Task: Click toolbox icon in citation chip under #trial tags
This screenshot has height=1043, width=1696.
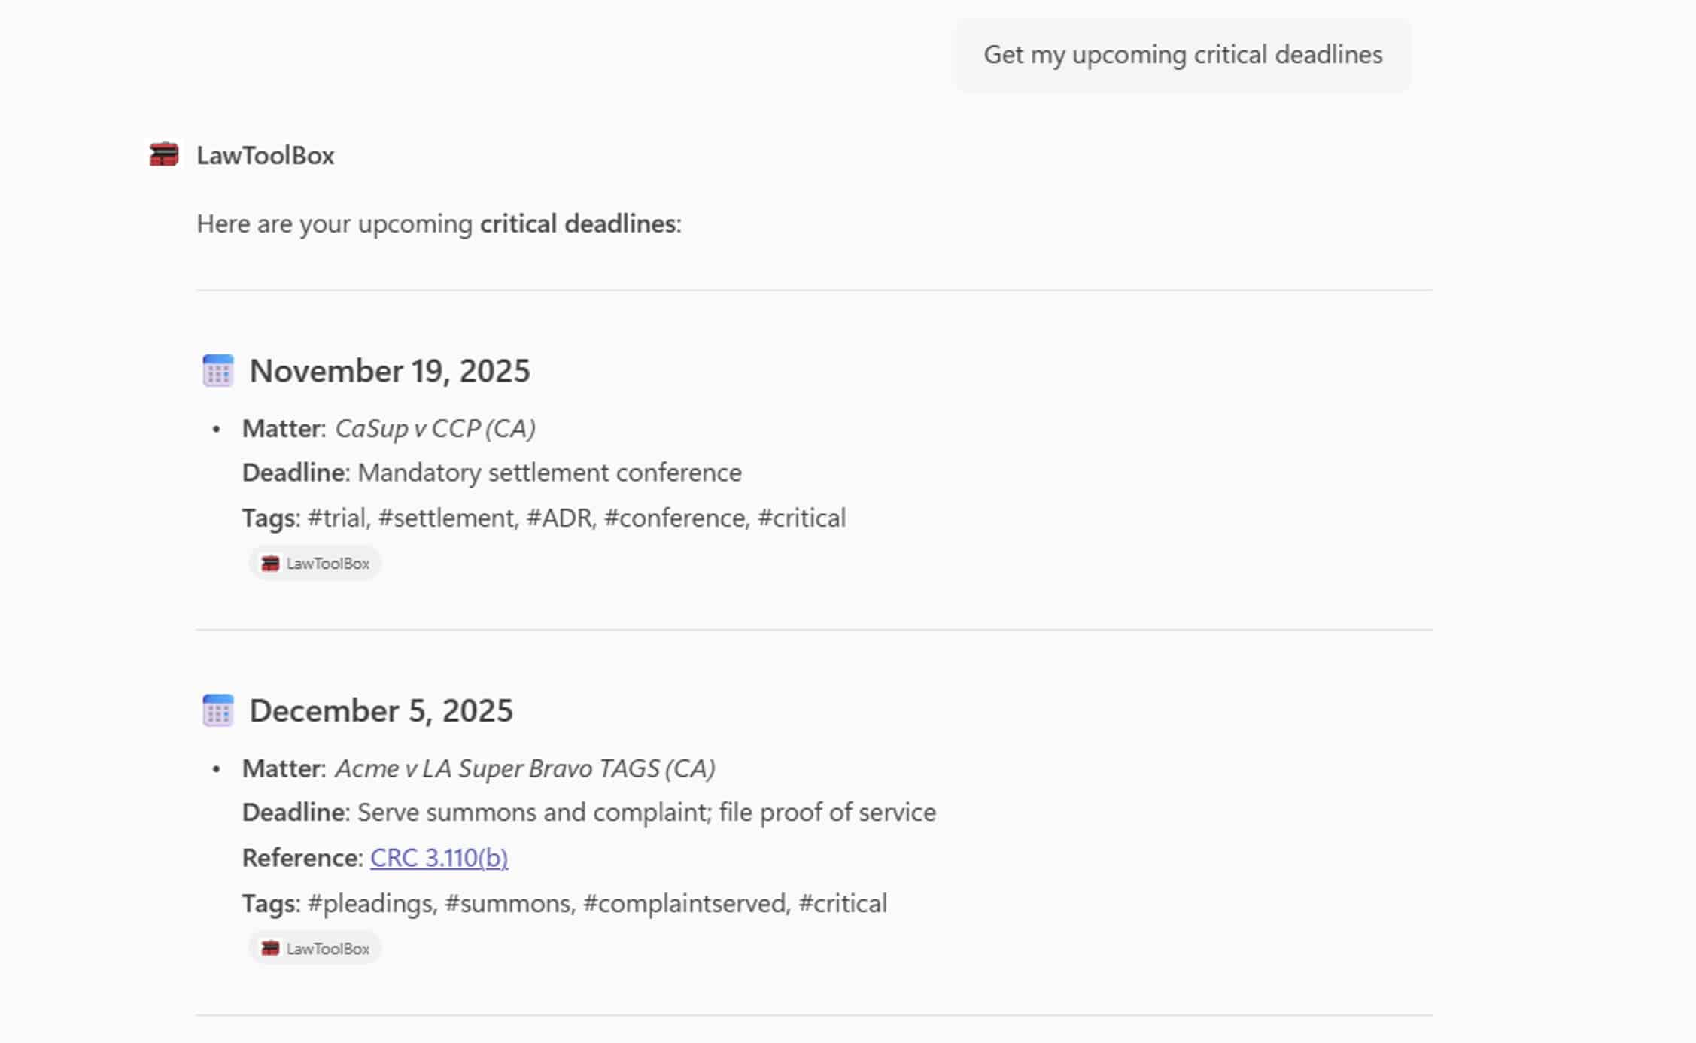Action: click(270, 563)
